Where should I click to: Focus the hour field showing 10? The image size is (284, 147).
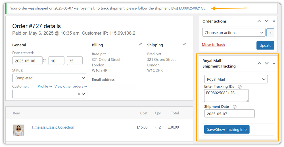click(x=56, y=61)
